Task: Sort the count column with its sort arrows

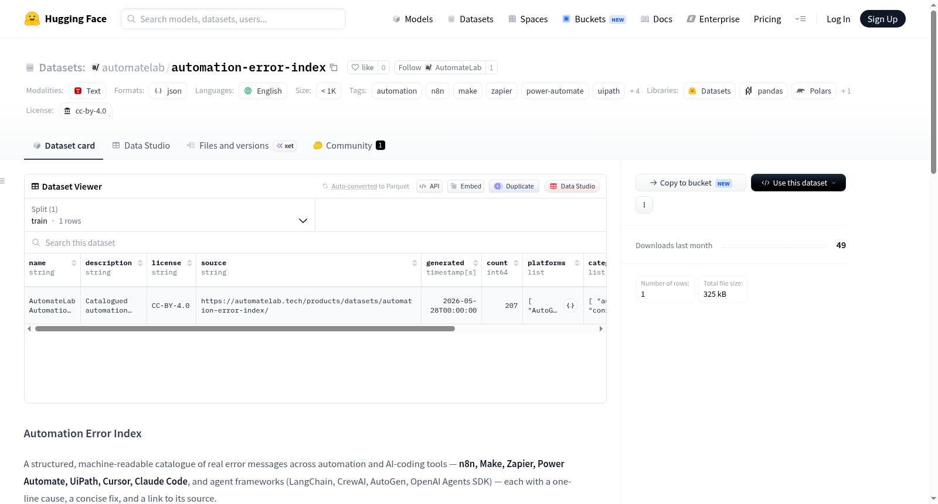Action: tap(516, 263)
